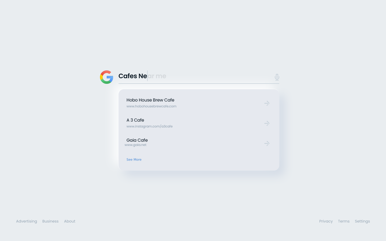The image size is (386, 241).
Task: Click the Google logo icon
Action: (x=106, y=77)
